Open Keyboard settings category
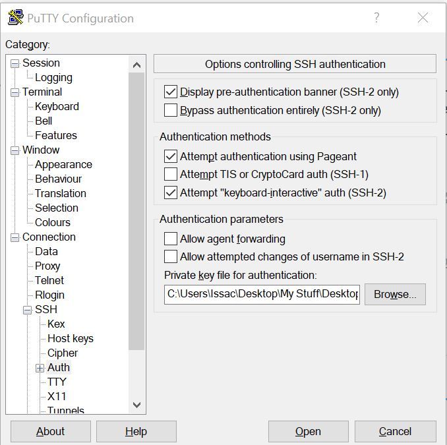 click(57, 107)
